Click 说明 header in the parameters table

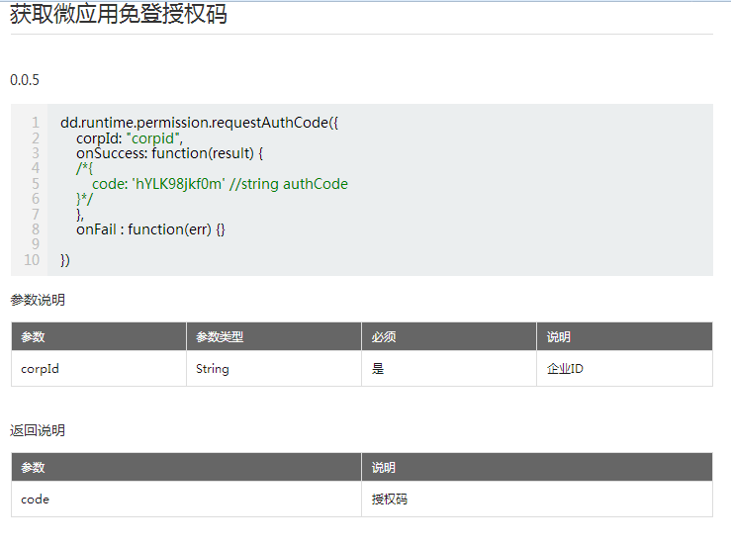559,337
